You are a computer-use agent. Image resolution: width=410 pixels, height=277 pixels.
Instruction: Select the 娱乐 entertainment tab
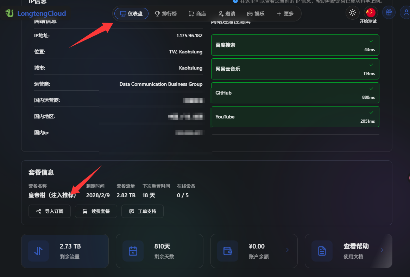[256, 14]
